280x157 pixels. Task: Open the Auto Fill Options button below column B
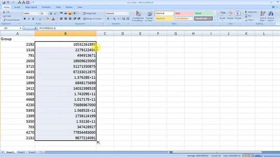(98, 143)
